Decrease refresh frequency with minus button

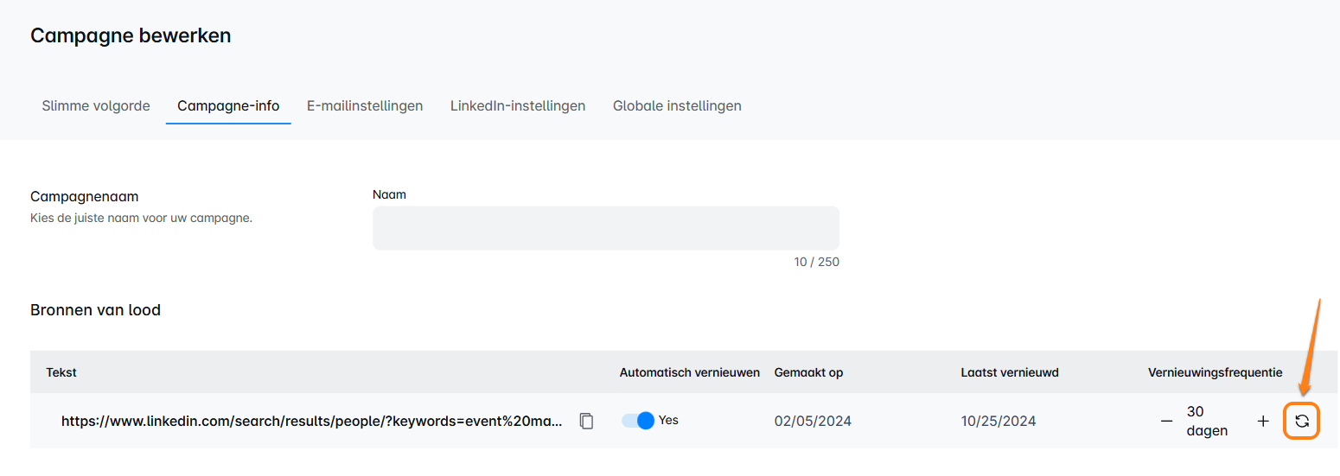[x=1166, y=422]
